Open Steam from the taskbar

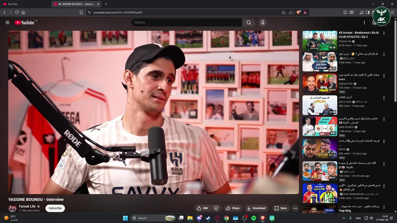pyautogui.click(x=208, y=218)
